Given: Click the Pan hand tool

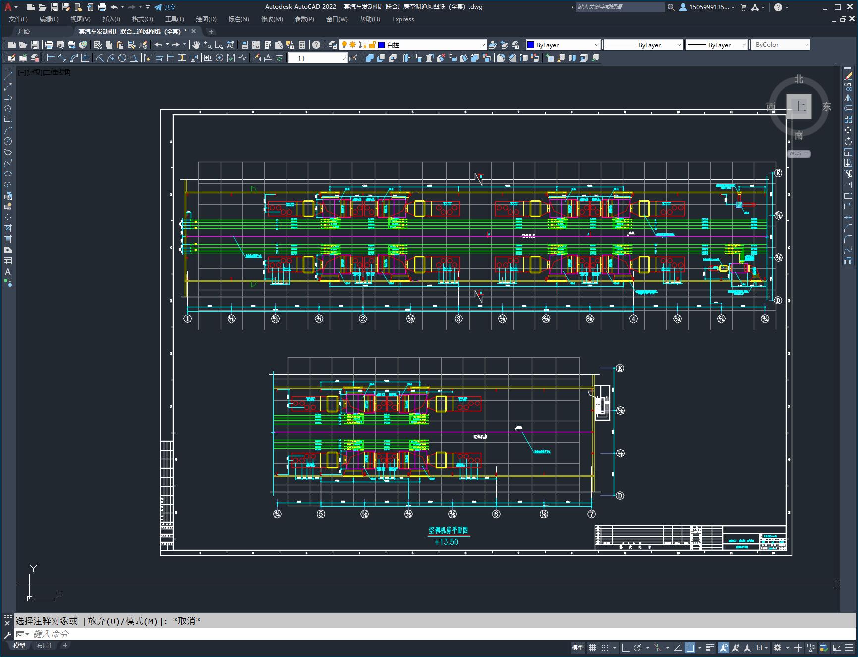Looking at the screenshot, I should 196,45.
